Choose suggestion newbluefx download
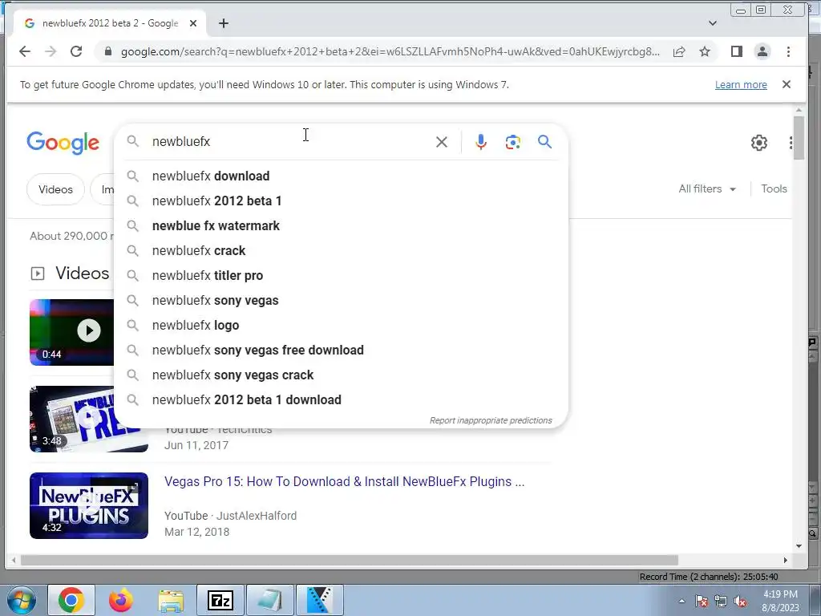821x616 pixels. (x=340, y=176)
